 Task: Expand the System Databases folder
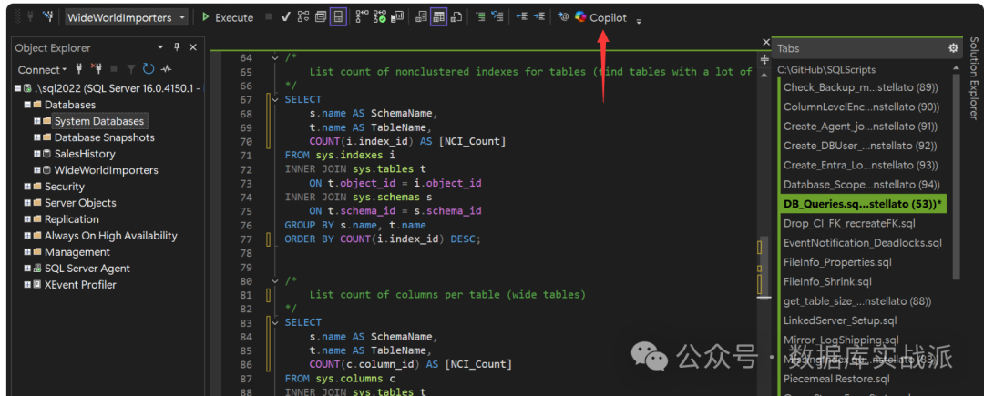[x=37, y=121]
